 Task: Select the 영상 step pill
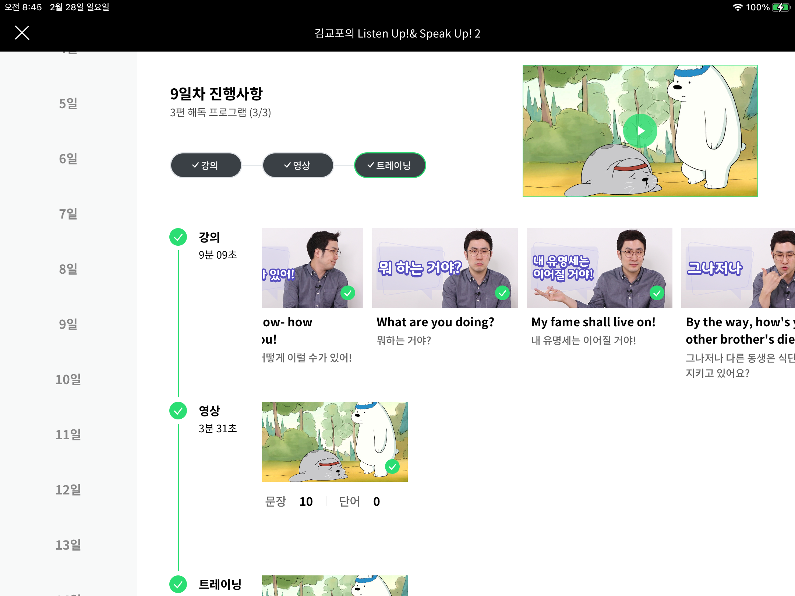(x=298, y=166)
